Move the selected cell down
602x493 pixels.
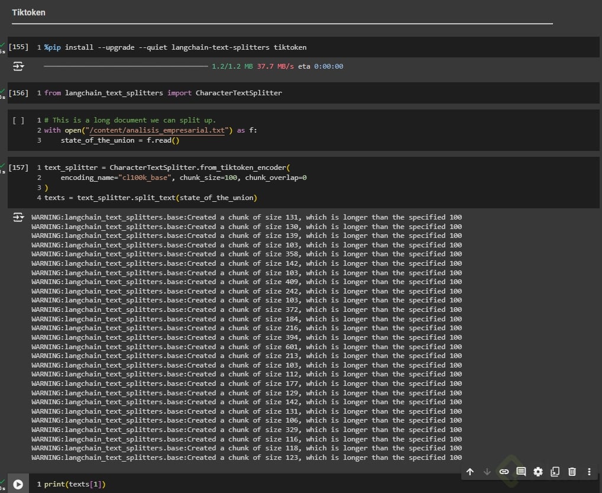pyautogui.click(x=487, y=472)
